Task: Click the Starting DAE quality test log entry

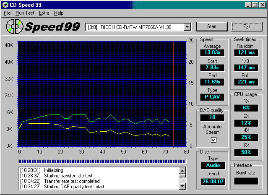Action: [62, 187]
